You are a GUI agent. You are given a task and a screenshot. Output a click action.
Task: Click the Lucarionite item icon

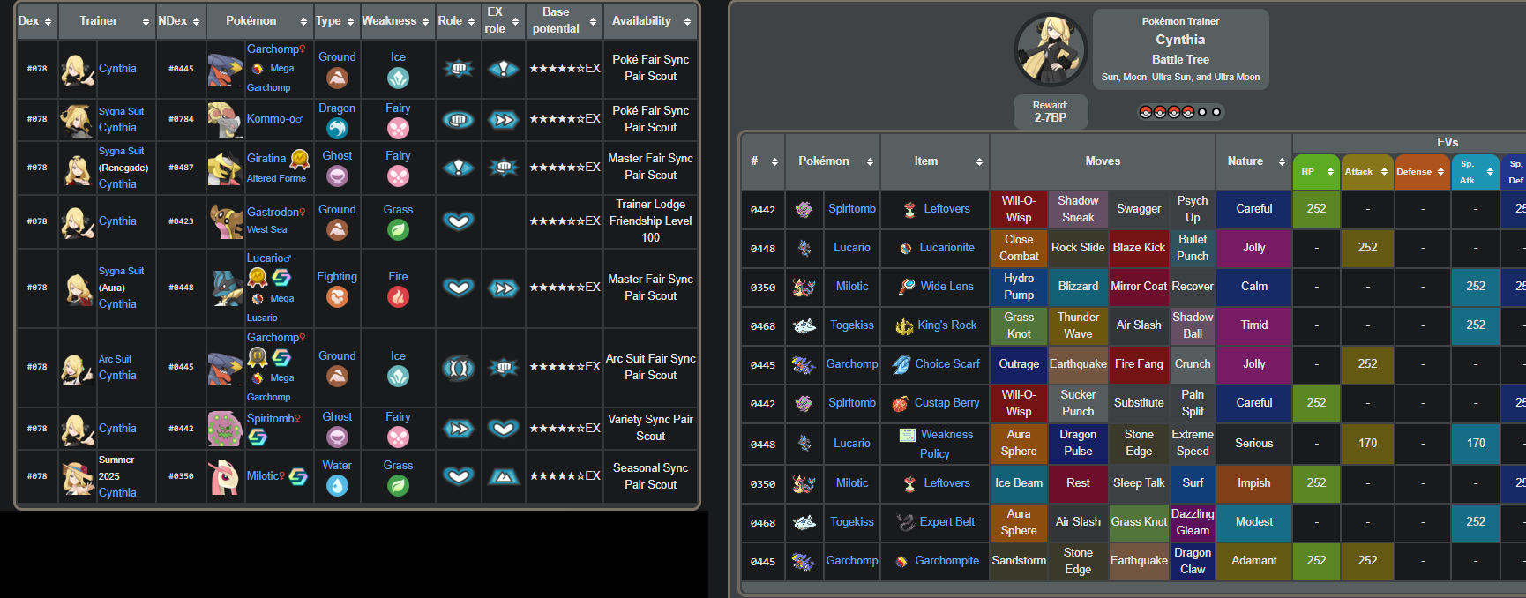tap(906, 249)
